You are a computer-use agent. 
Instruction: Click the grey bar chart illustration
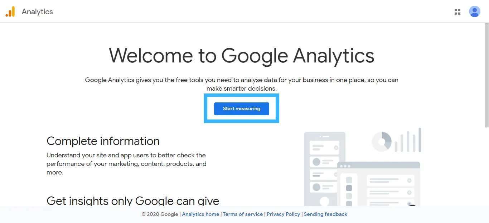tap(408, 140)
